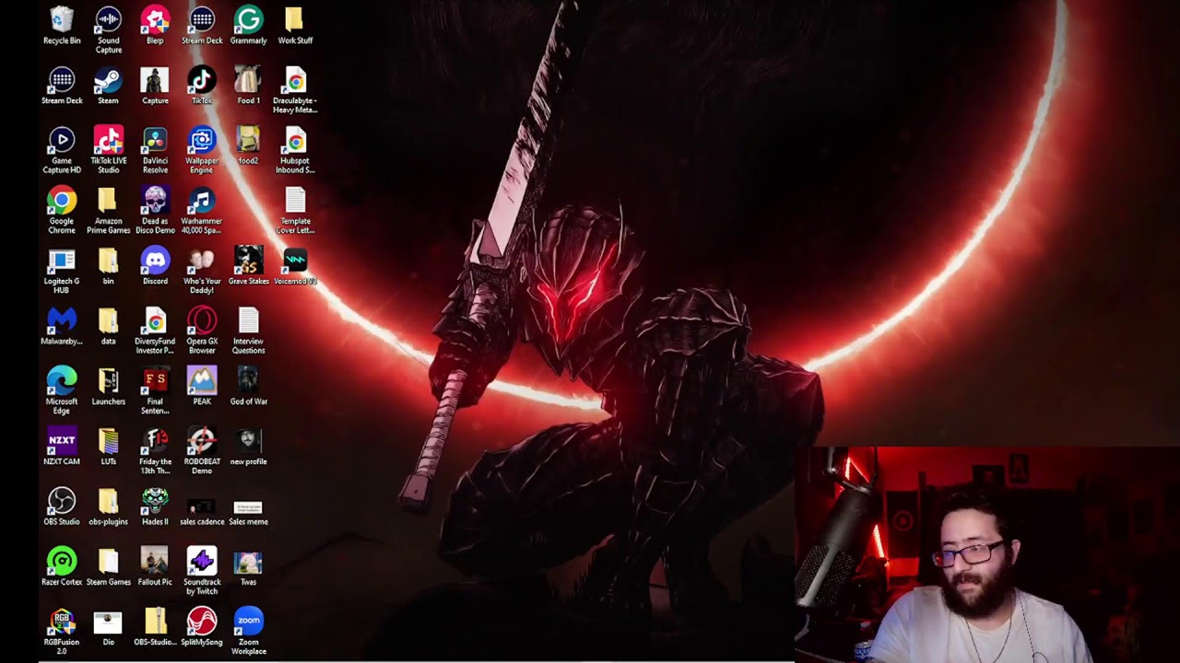
Task: Select the Fallout Pic image file
Action: tap(155, 566)
